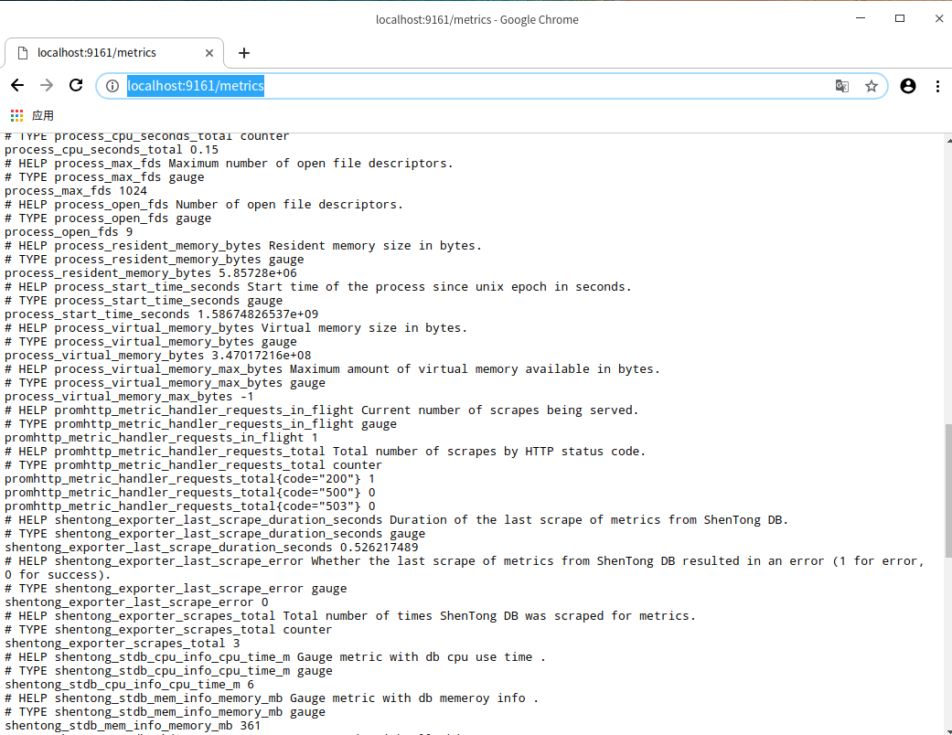This screenshot has height=735, width=952.
Task: Open the Chrome profile avatar
Action: click(x=907, y=86)
